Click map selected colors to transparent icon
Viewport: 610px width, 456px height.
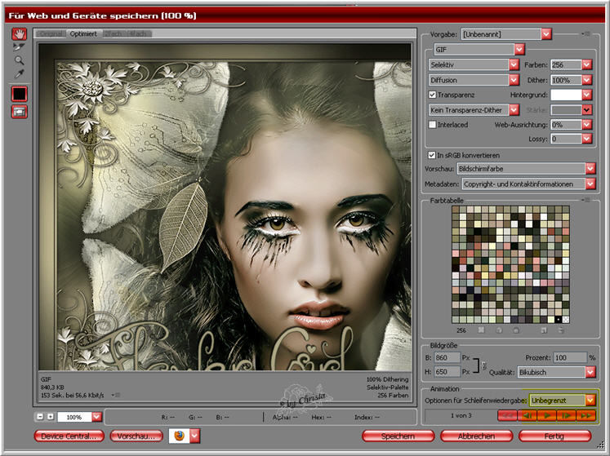[481, 330]
